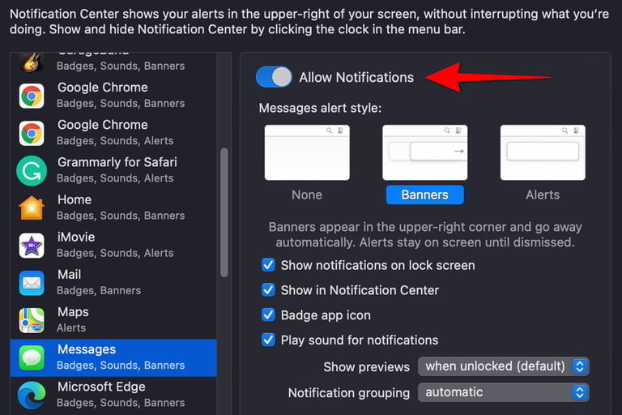The image size is (622, 415).
Task: Choose the None alert style thumbnail
Action: click(x=307, y=152)
